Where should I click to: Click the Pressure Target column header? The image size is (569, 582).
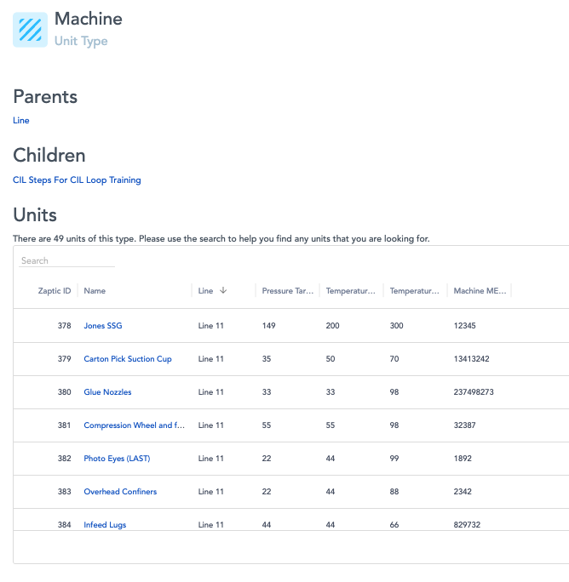click(x=287, y=291)
